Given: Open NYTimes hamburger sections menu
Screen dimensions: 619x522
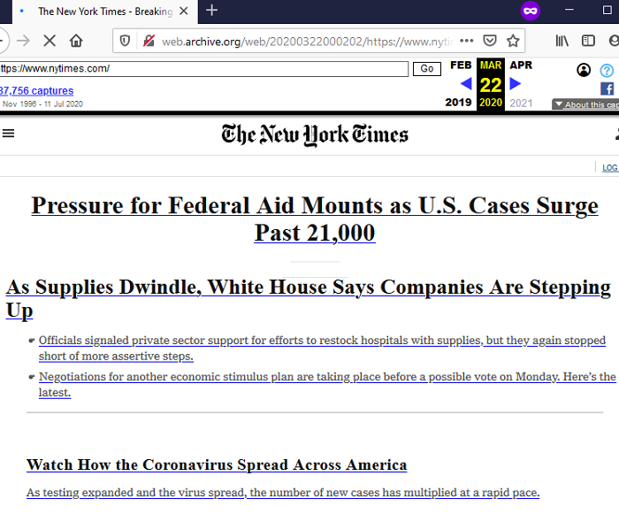Looking at the screenshot, I should click(x=8, y=134).
